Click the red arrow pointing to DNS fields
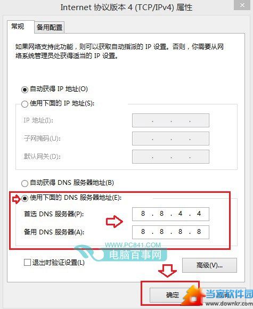Screen dimensions: 253x309 [115, 222]
